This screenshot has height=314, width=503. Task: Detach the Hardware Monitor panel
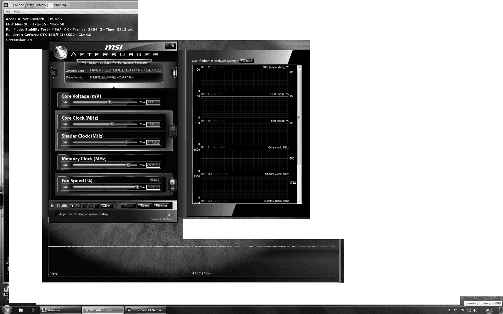tap(246, 61)
